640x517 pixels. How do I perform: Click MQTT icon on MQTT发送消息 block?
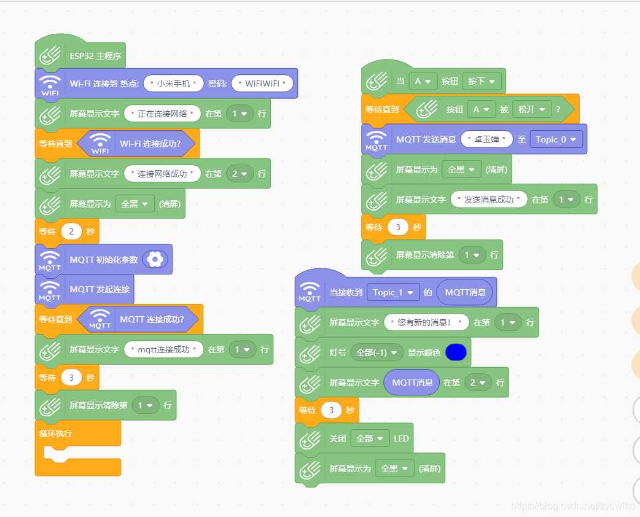(x=377, y=139)
